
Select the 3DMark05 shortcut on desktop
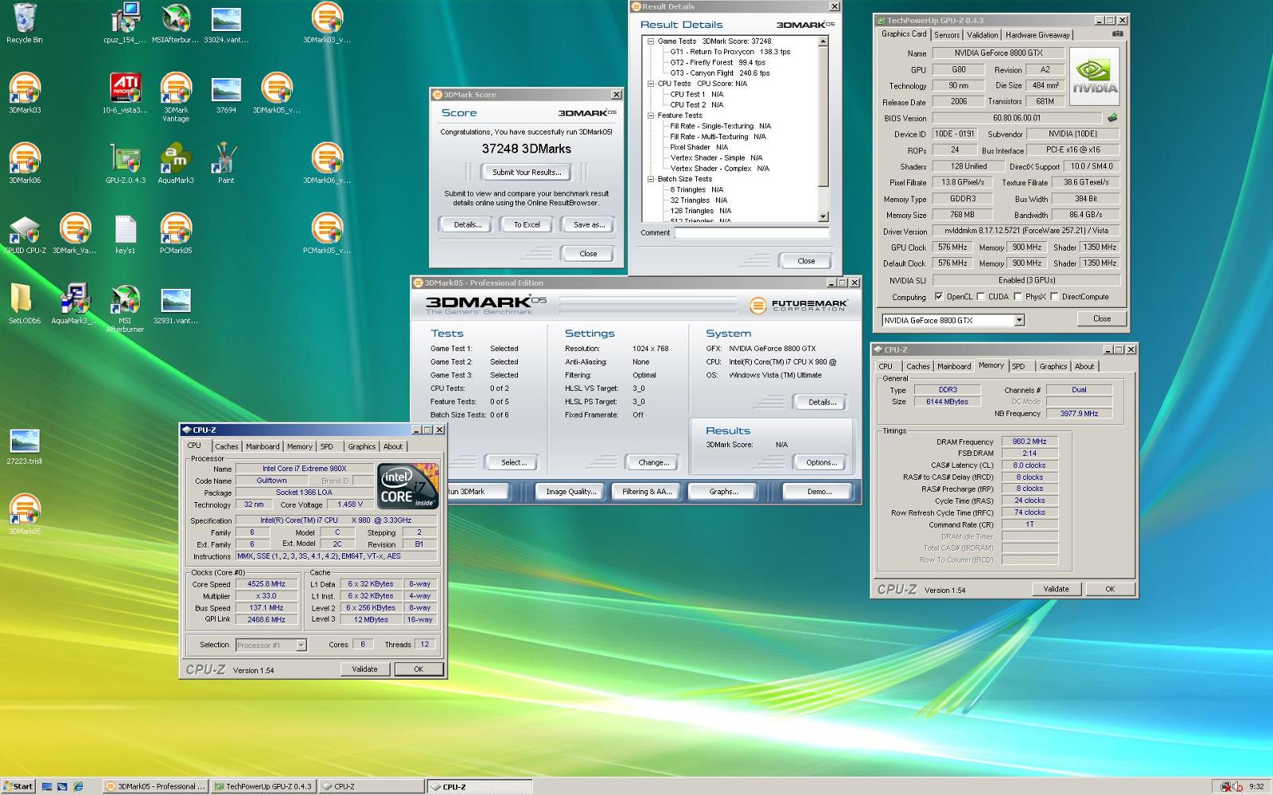(25, 514)
